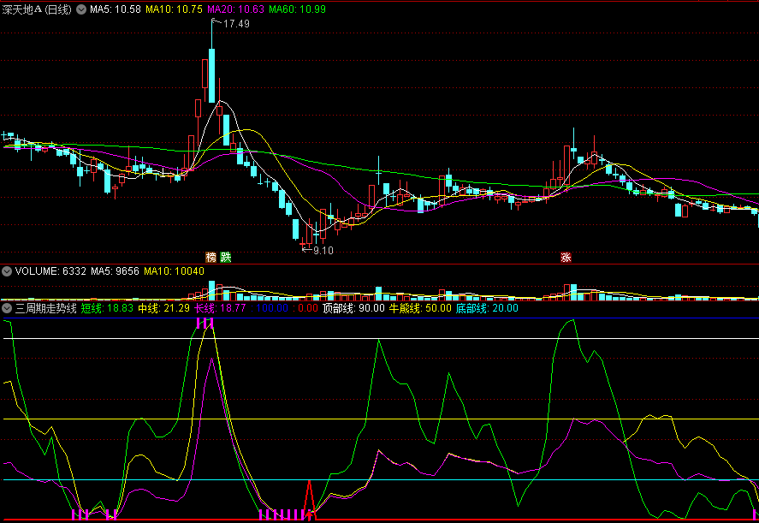The width and height of the screenshot is (759, 523).
Task: Click the 17.49 high price label
Action: 236,24
